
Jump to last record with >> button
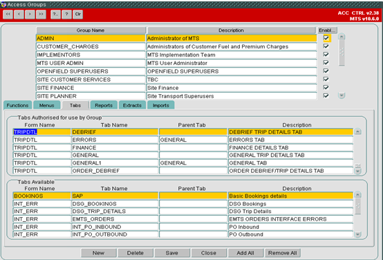41,15
